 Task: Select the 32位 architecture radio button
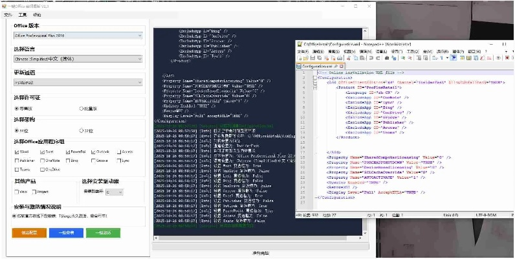pyautogui.click(x=81, y=130)
